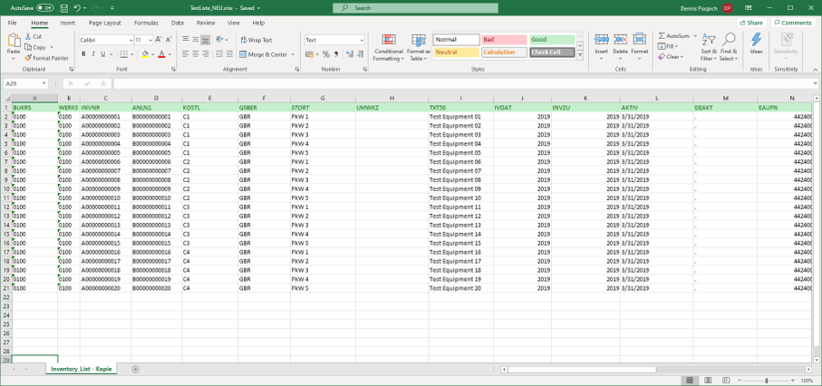
Task: Open the font color dropdown arrow
Action: tap(169, 54)
